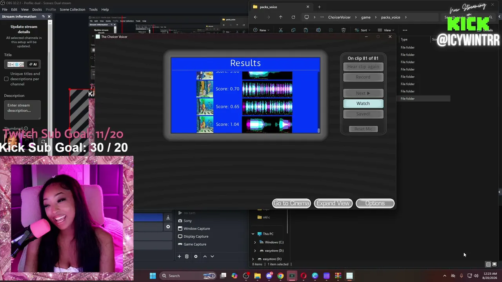Go back in File Explorer
Viewport: 502px width, 282px height.
click(x=255, y=17)
